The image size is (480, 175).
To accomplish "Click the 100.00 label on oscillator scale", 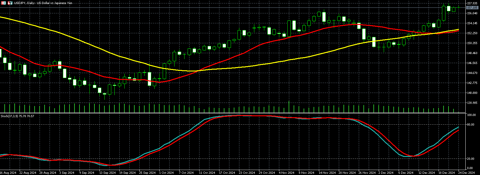I will pyautogui.click(x=471, y=115).
